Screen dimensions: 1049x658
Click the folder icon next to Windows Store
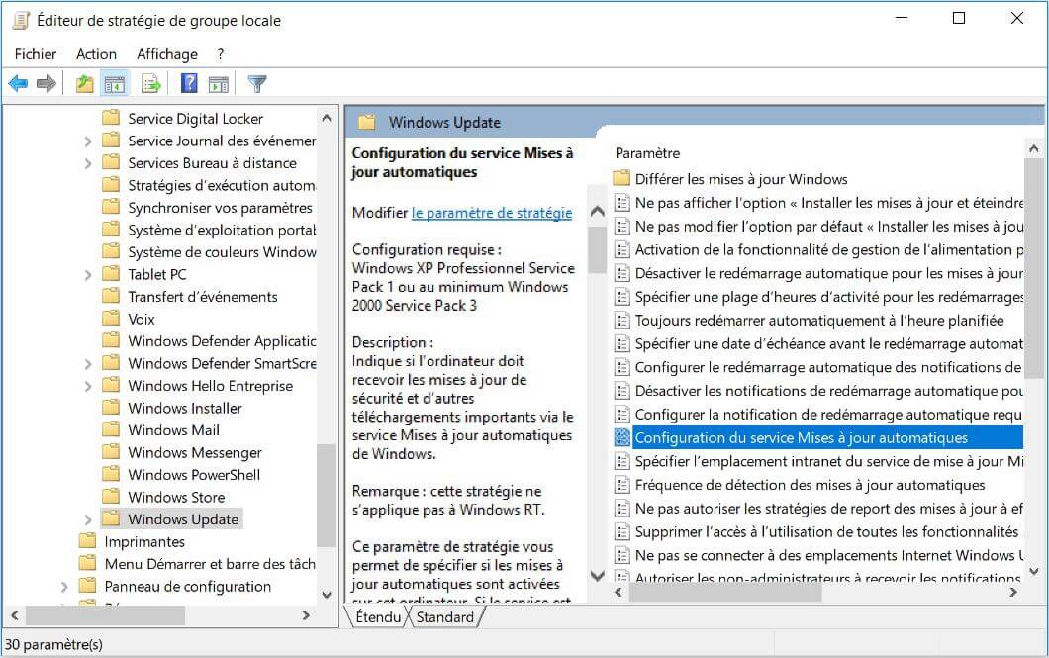pyautogui.click(x=111, y=496)
